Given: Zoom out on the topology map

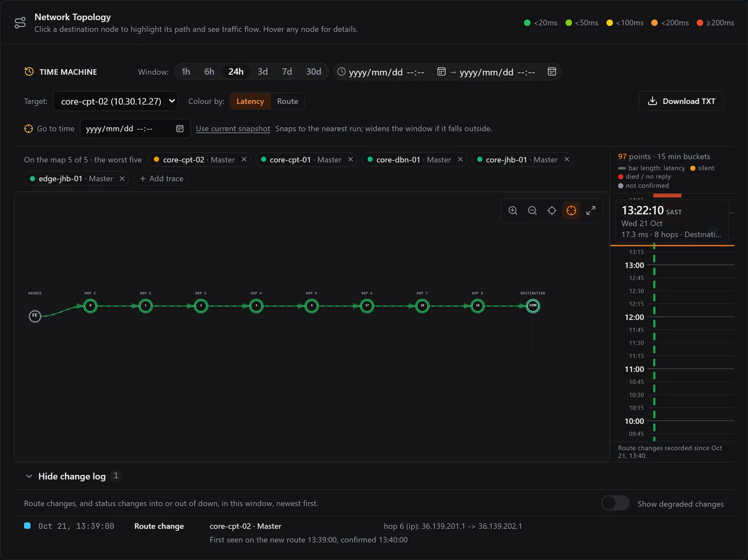Looking at the screenshot, I should [x=532, y=210].
